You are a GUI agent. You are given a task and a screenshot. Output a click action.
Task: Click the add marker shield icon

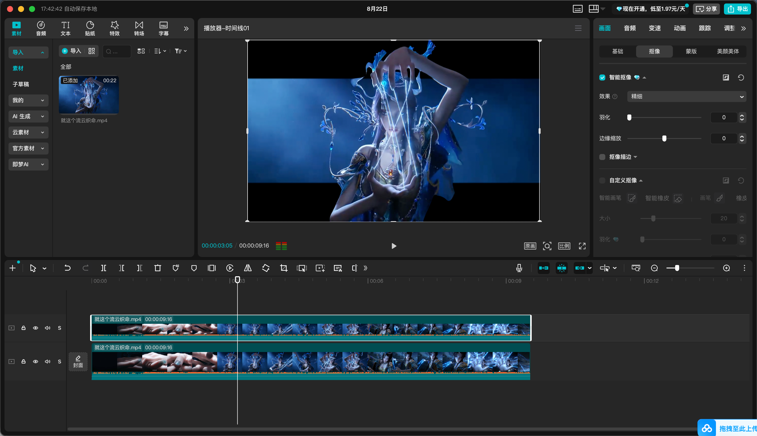click(194, 268)
